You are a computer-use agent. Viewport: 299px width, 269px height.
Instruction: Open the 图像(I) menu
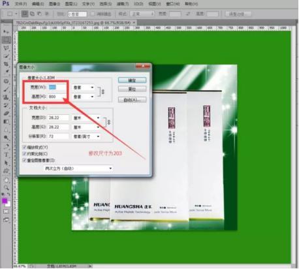tap(54, 4)
